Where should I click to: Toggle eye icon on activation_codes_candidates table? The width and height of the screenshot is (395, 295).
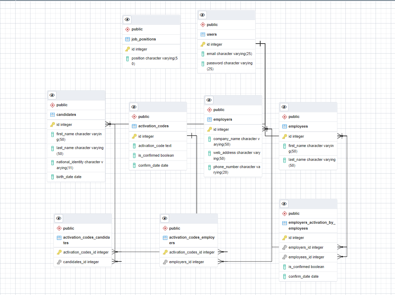(x=59, y=218)
